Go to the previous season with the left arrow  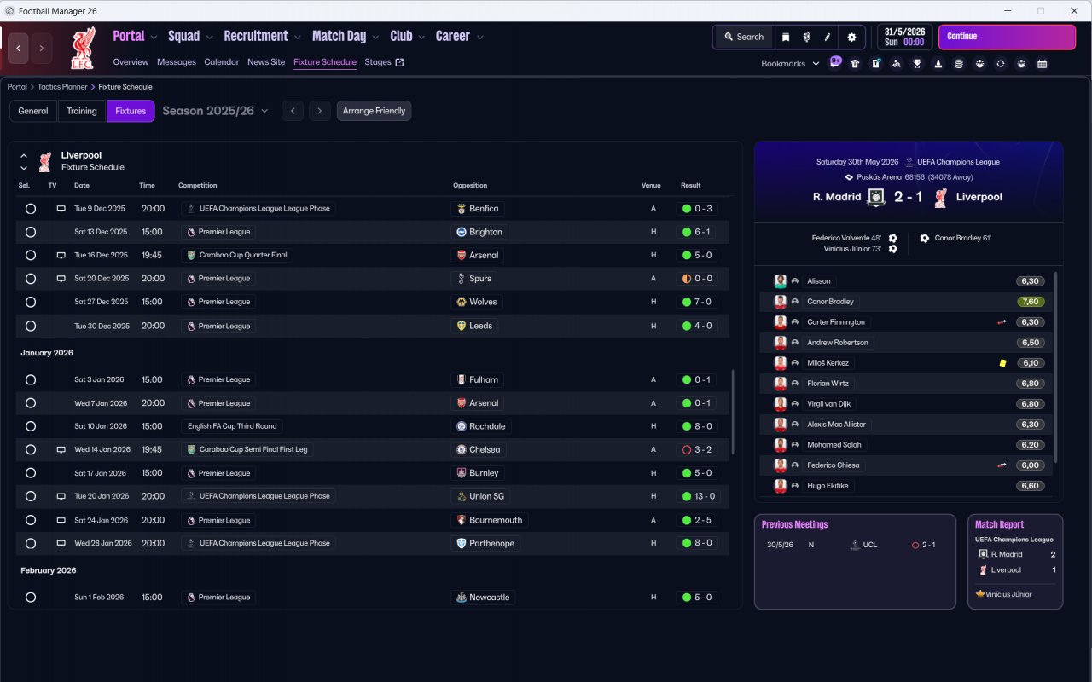[293, 111]
